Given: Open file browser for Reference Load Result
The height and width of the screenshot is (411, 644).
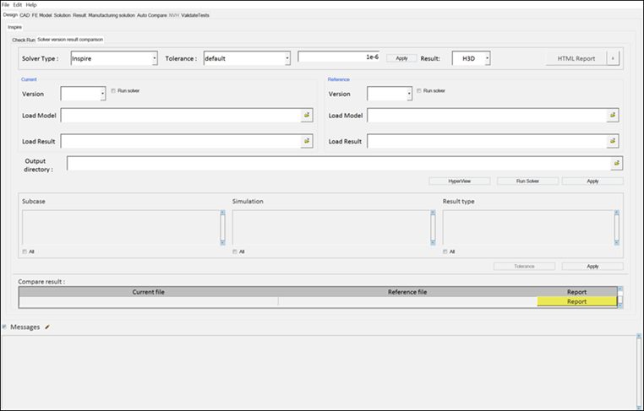Looking at the screenshot, I should click(x=612, y=141).
